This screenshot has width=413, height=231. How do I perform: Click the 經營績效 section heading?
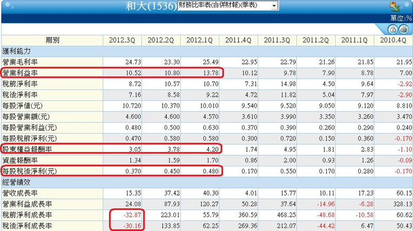tap(17, 182)
